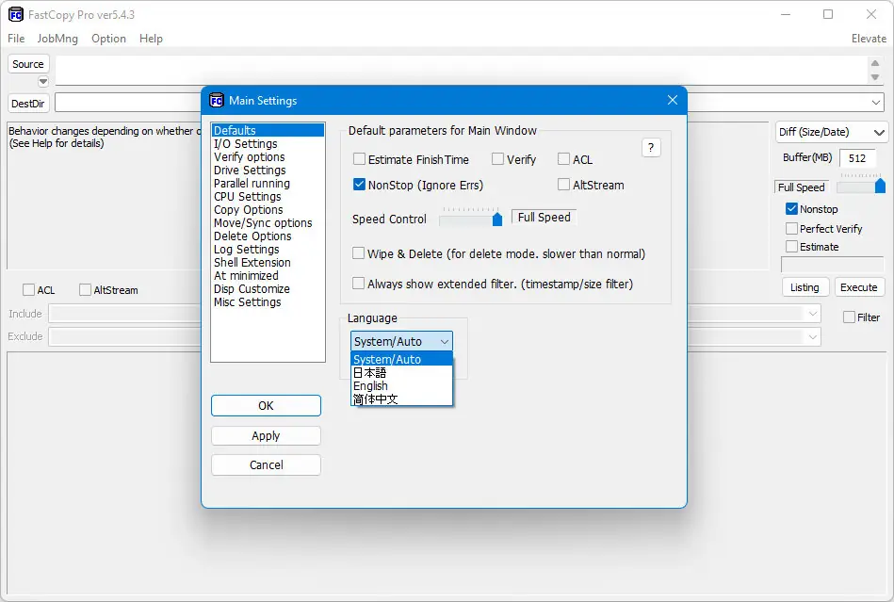The width and height of the screenshot is (894, 602).
Task: Choose 简体中文 language option
Action: click(401, 399)
